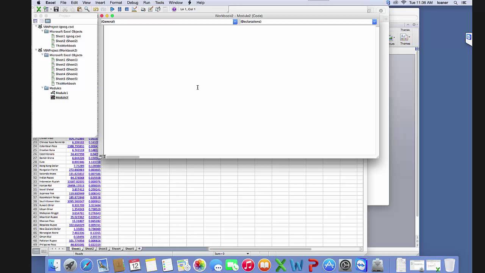Switch to Sheet4 worksheet tab

click(116, 249)
